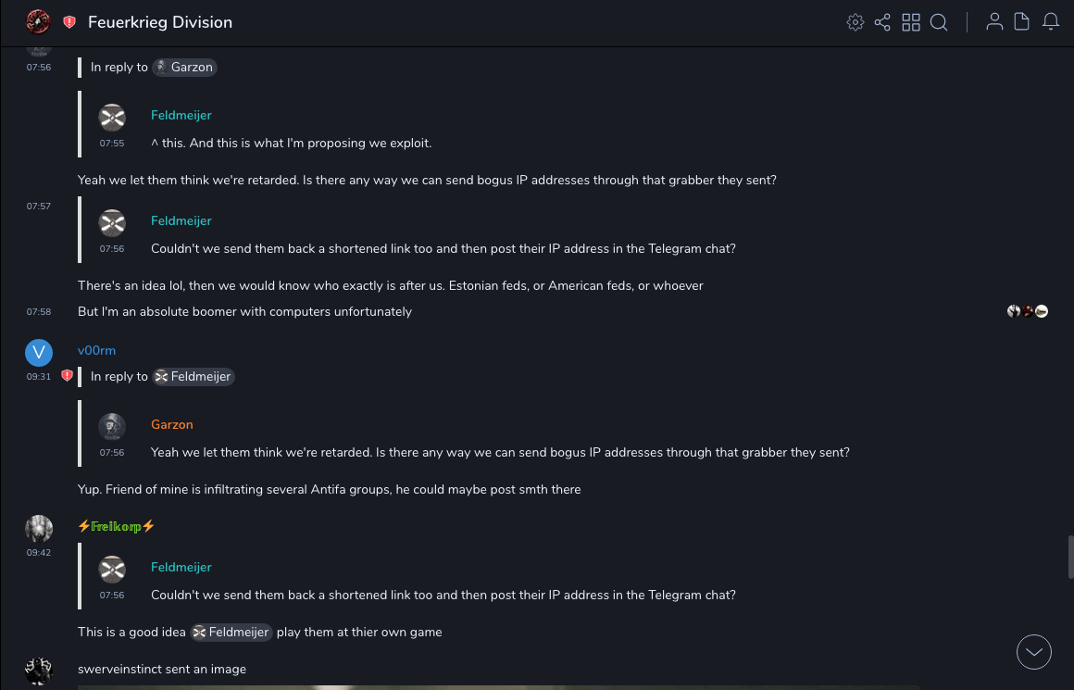Click the vertical scrollbar thumb

[x=1070, y=557]
